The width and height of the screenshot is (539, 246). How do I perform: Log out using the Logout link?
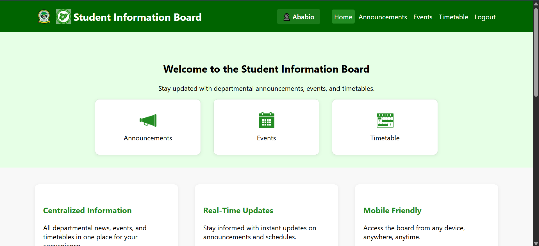(x=485, y=17)
